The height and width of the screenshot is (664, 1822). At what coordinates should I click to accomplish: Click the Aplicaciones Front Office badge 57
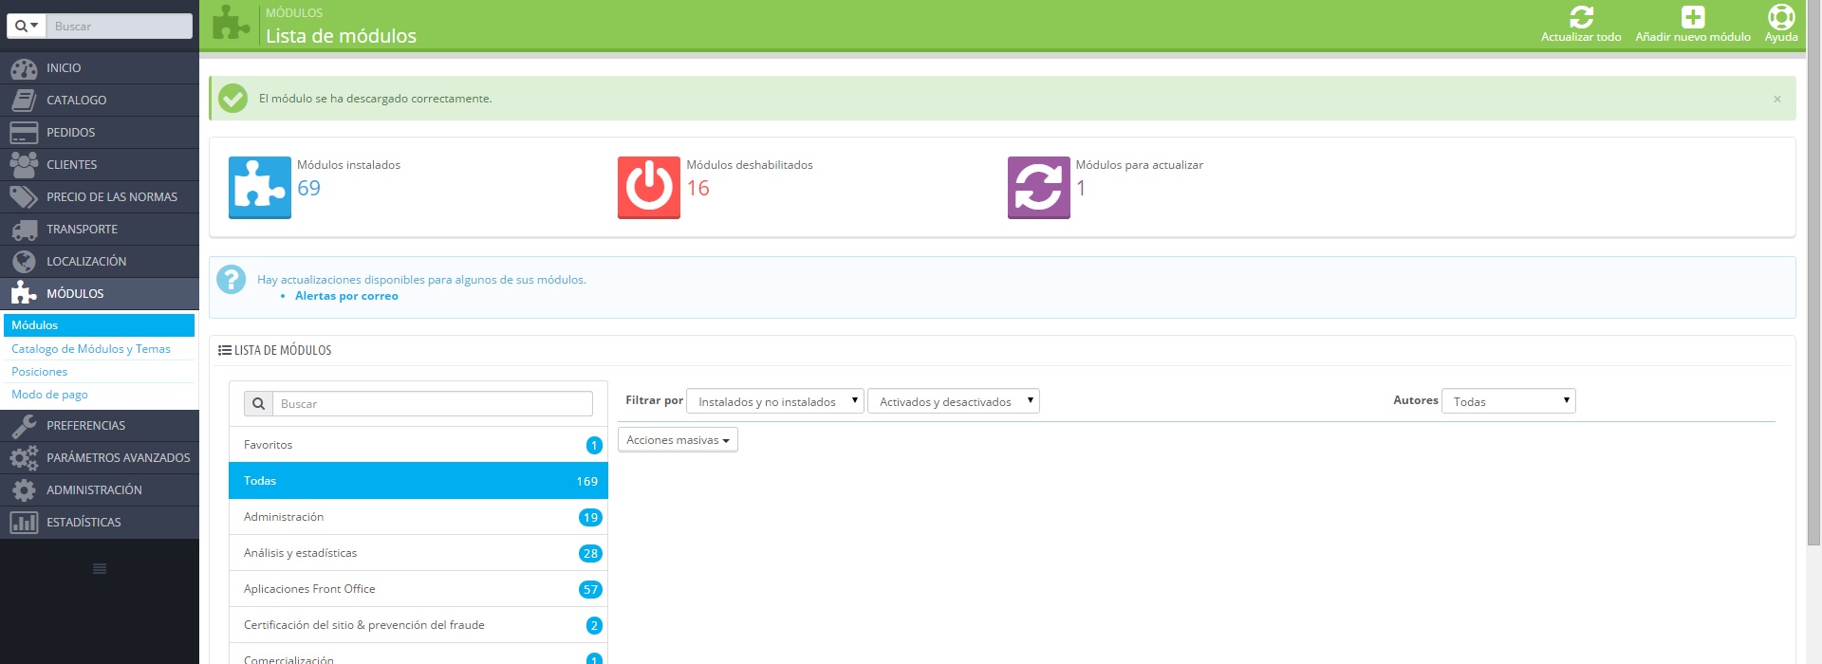(590, 590)
